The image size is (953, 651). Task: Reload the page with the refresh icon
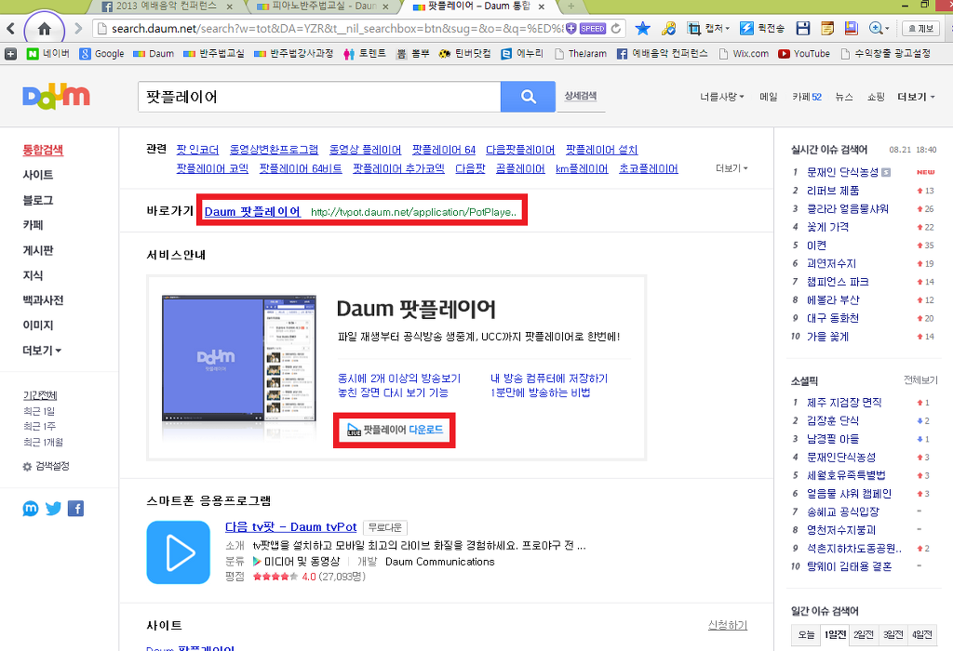click(616, 29)
